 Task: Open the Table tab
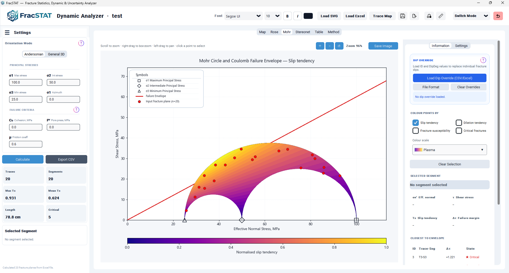tap(319, 32)
